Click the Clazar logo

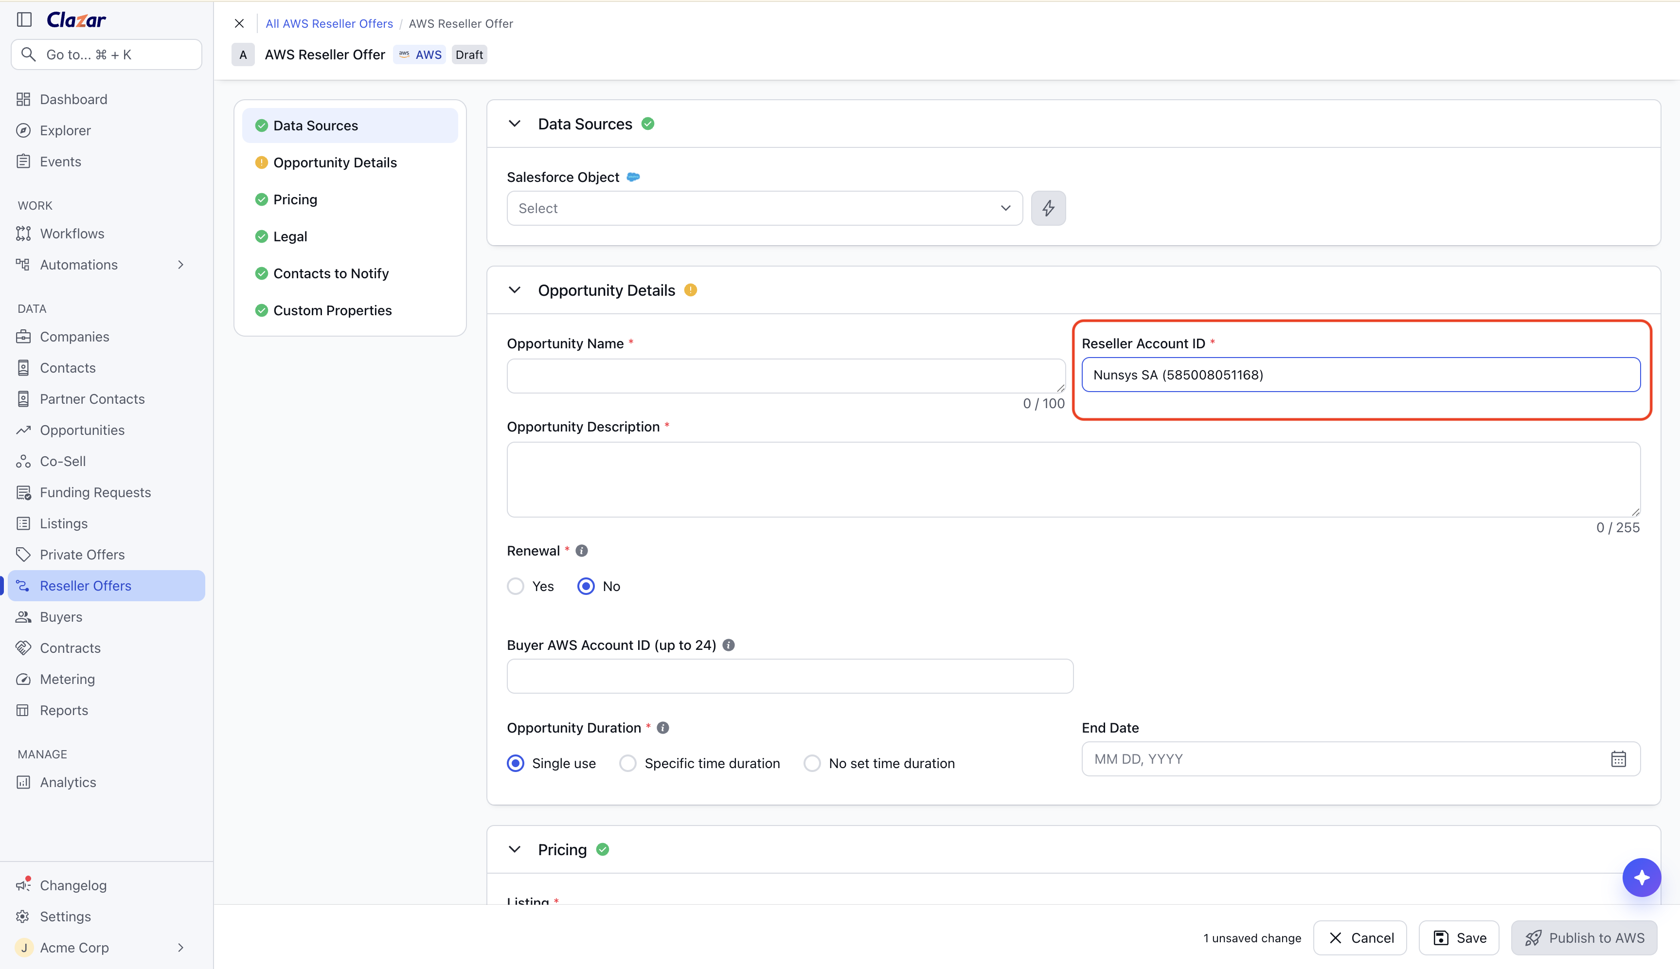[x=76, y=20]
